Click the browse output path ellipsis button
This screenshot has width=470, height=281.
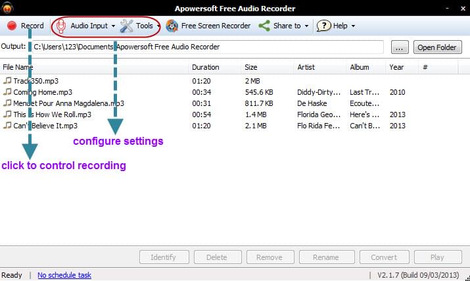[x=400, y=47]
